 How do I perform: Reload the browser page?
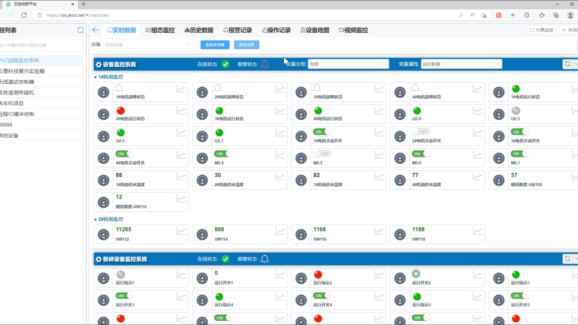coord(24,15)
